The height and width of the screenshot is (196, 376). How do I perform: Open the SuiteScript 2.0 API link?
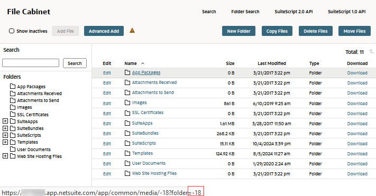coord(294,12)
